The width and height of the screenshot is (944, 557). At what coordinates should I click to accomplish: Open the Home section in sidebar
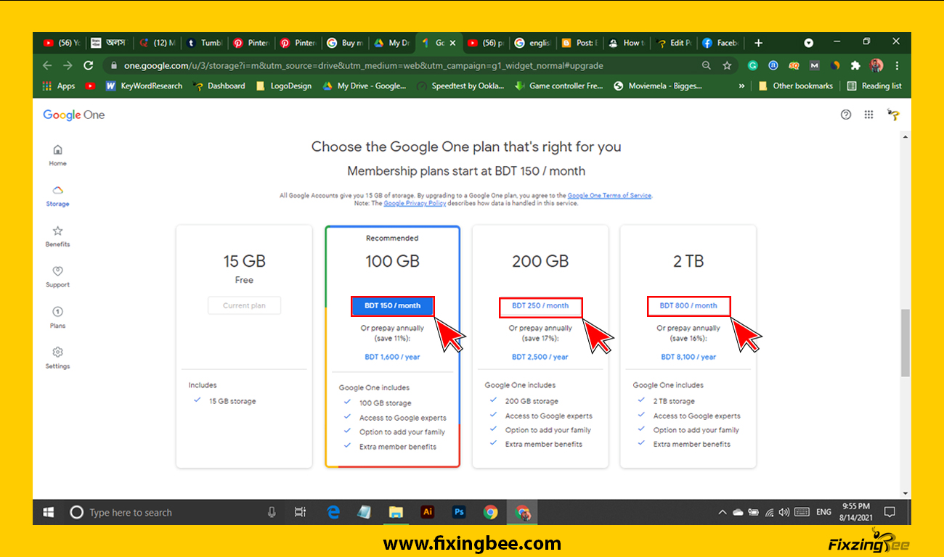tap(57, 151)
